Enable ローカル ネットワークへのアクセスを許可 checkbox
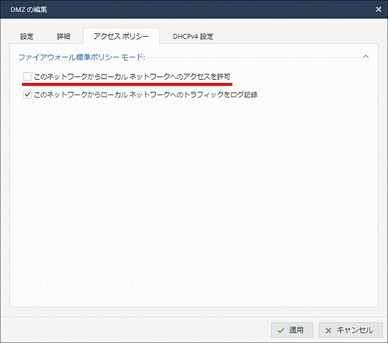 [x=27, y=77]
